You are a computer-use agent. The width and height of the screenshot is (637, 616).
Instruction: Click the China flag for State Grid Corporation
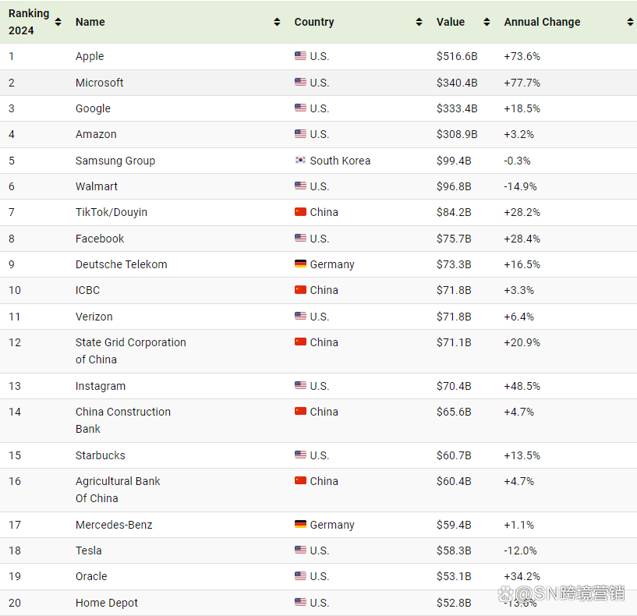pyautogui.click(x=301, y=342)
